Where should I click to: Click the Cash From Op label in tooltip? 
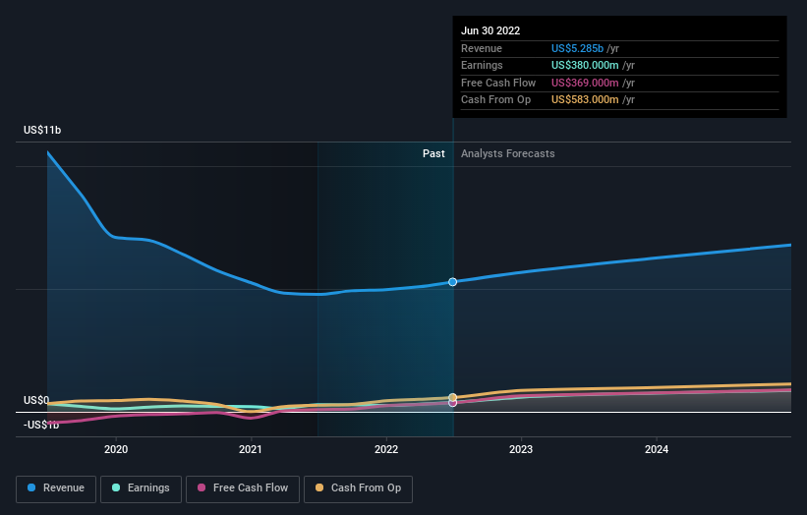[x=496, y=100]
